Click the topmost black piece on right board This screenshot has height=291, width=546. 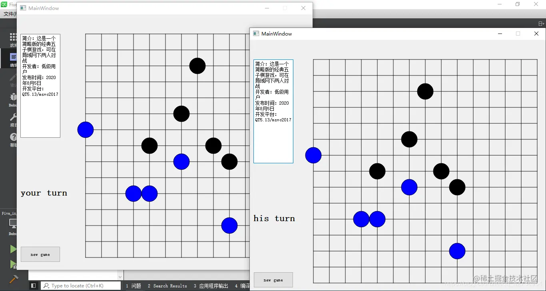425,91
